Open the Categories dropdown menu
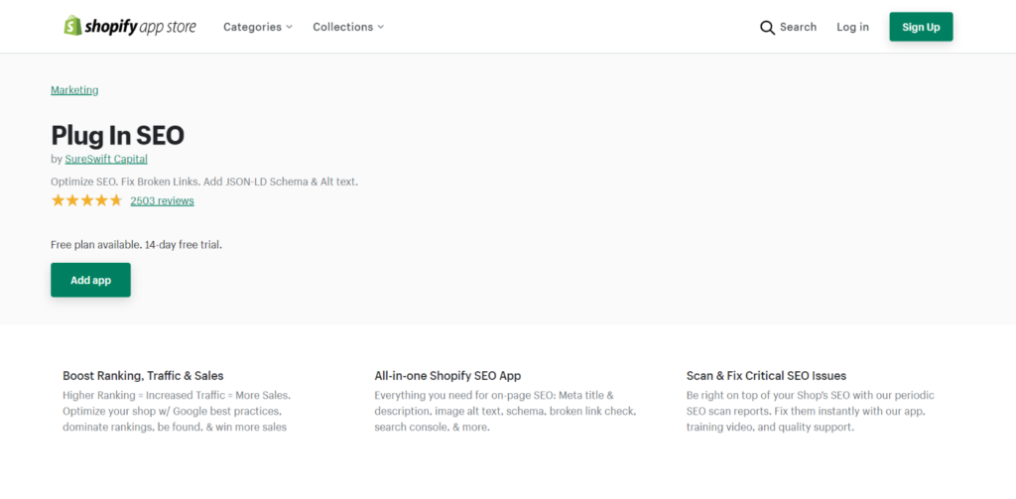This screenshot has height=499, width=1016. click(x=258, y=27)
